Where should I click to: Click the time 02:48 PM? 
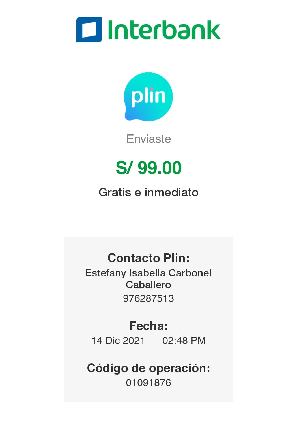(x=184, y=341)
